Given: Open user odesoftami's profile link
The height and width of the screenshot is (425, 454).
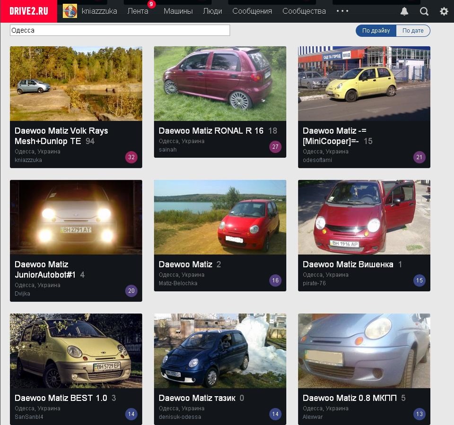Looking at the screenshot, I should click(x=317, y=160).
